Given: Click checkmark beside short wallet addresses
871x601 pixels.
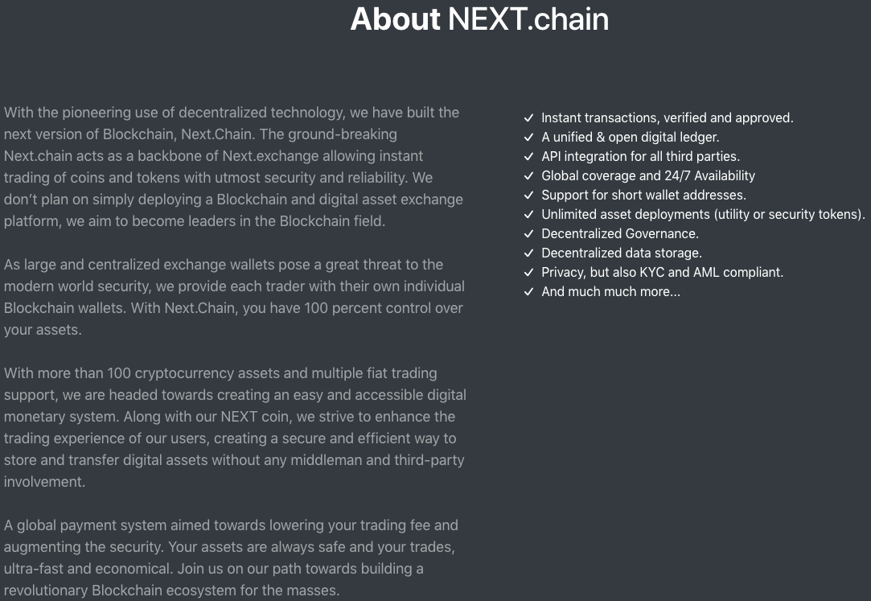Looking at the screenshot, I should pos(529,196).
